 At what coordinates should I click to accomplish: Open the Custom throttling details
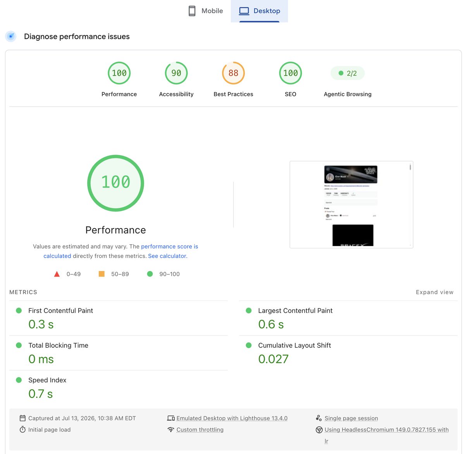[x=200, y=430]
